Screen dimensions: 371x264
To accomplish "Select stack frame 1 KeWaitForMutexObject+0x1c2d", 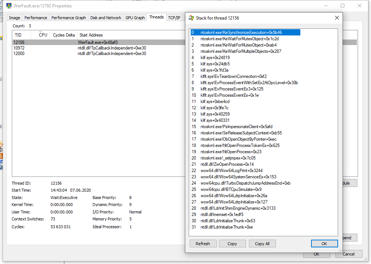I will point(246,39).
